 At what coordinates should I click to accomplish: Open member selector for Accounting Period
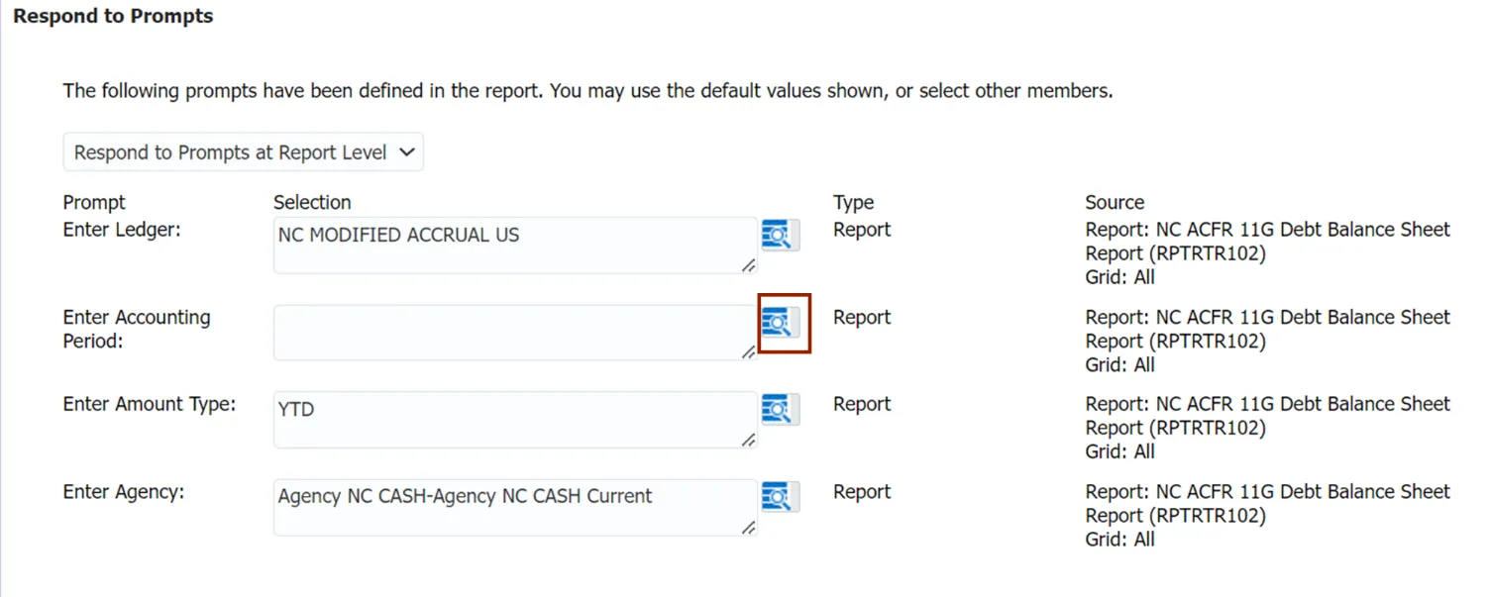coord(779,323)
